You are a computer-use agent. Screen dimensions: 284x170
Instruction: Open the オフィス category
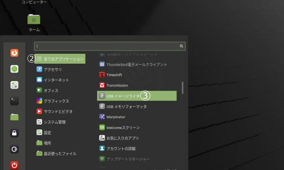tap(60, 90)
